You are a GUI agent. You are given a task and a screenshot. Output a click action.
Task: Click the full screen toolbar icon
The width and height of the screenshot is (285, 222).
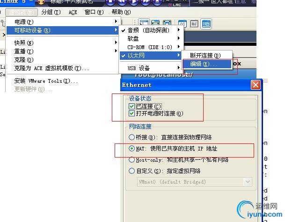click(x=167, y=23)
